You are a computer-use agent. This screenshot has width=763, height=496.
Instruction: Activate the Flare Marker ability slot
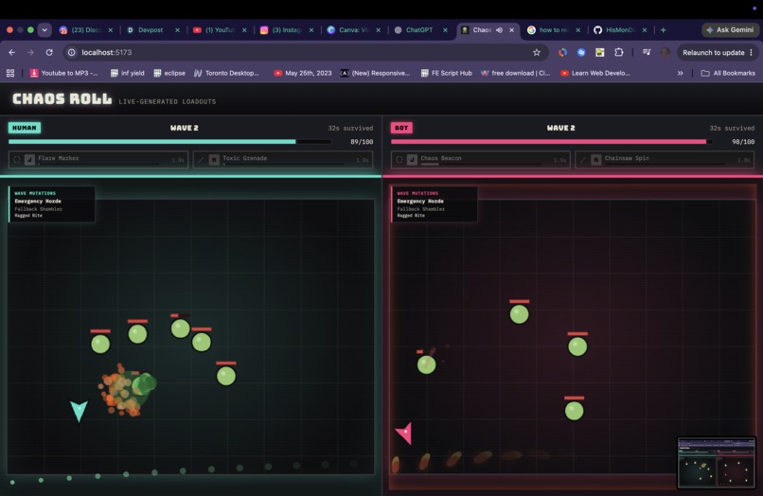pyautogui.click(x=98, y=159)
